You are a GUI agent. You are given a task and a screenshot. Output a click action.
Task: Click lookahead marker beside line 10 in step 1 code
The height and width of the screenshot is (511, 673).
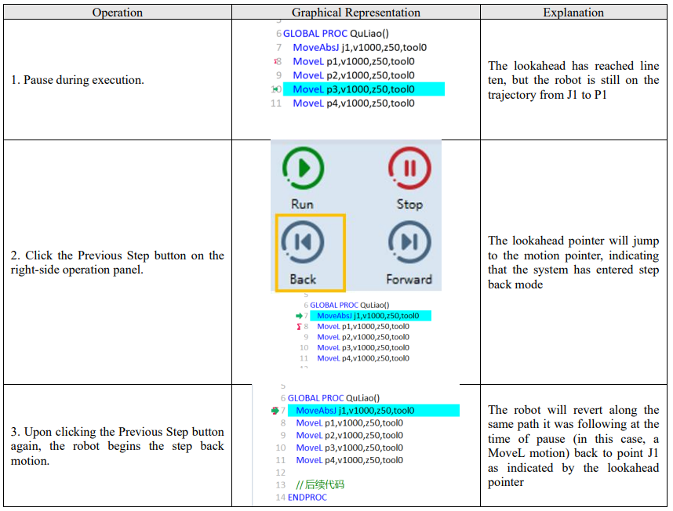[275, 89]
